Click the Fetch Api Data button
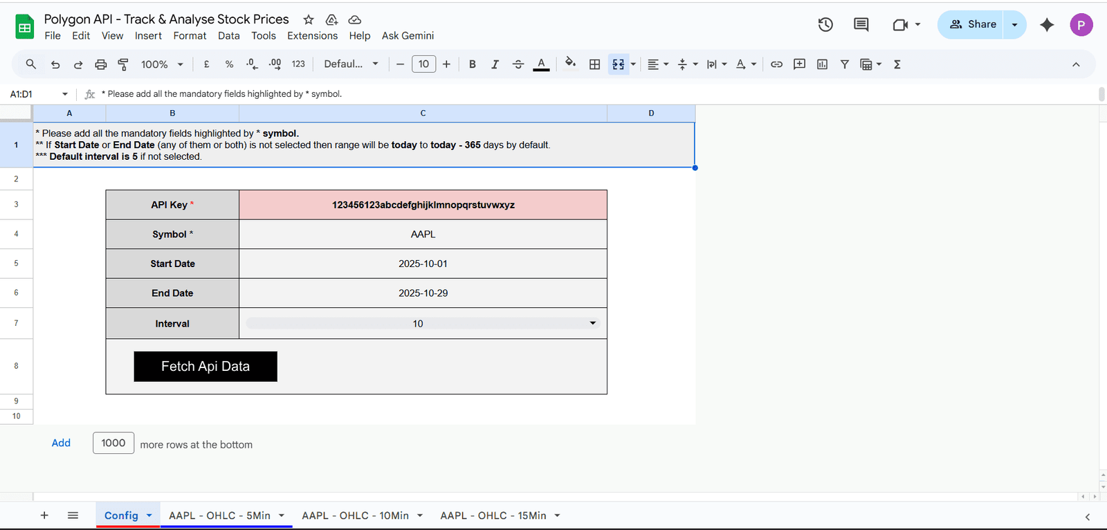 tap(205, 366)
